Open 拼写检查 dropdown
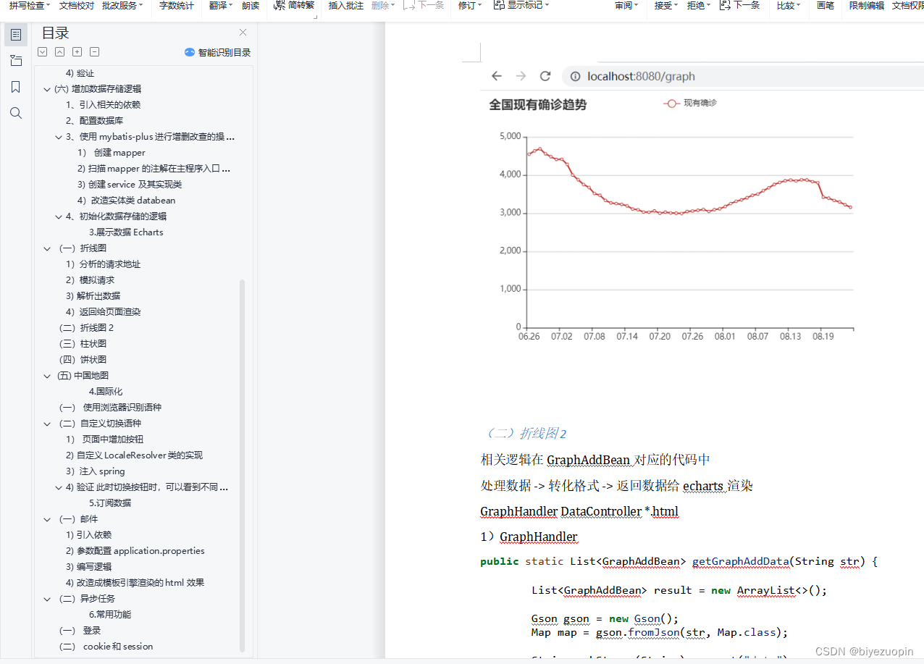 [30, 6]
